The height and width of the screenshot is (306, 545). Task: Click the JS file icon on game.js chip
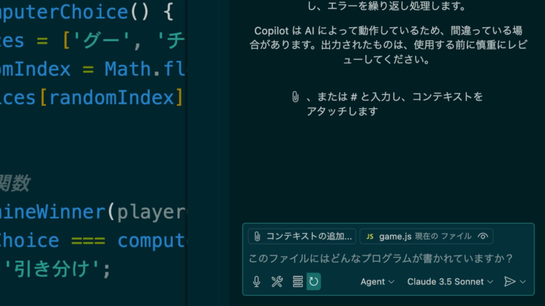point(370,236)
